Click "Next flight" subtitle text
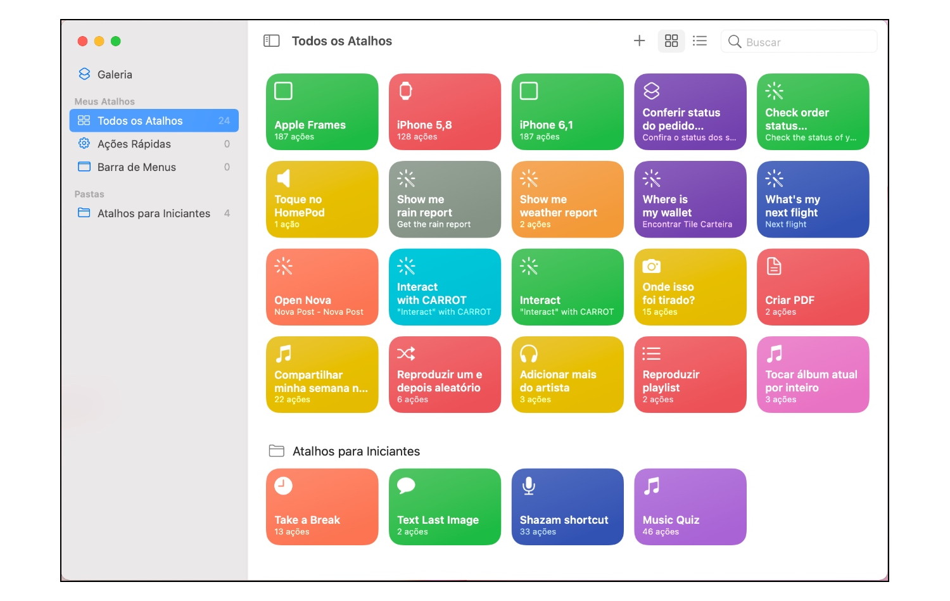The width and height of the screenshot is (950, 601). pyautogui.click(x=786, y=224)
